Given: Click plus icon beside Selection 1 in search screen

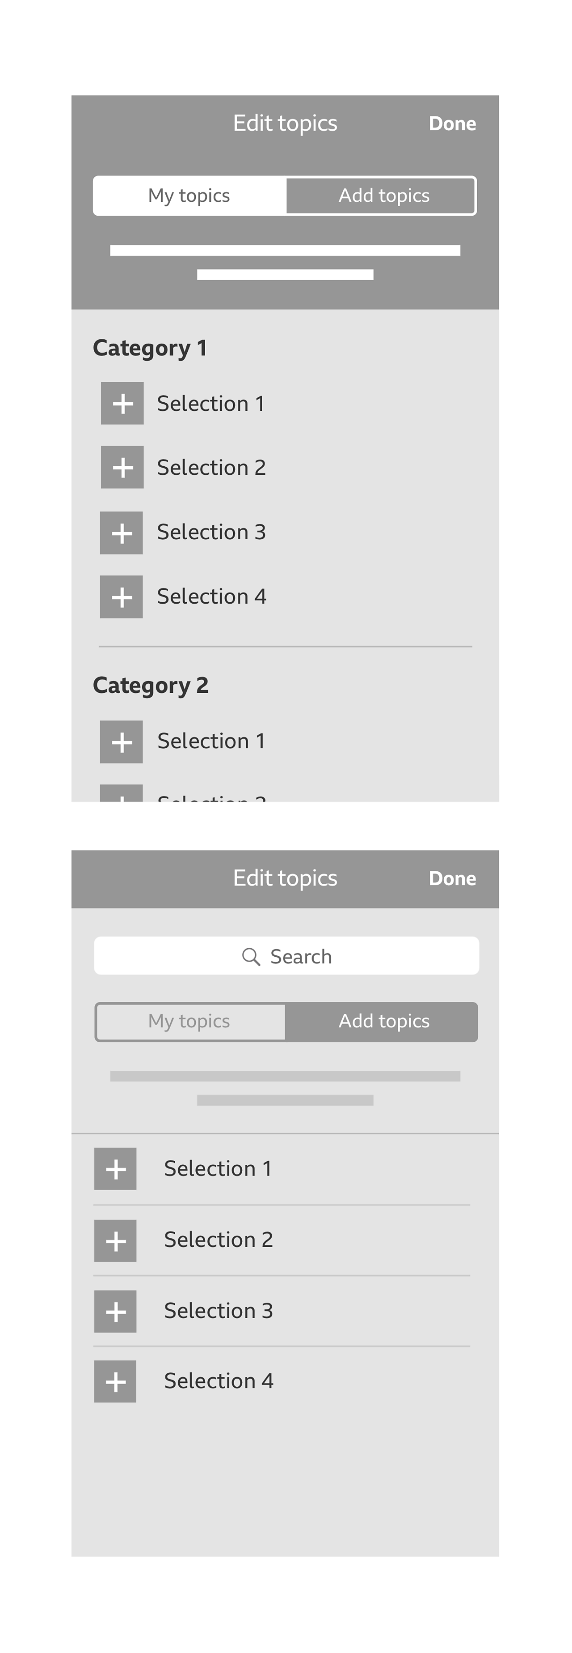Looking at the screenshot, I should tap(115, 1168).
